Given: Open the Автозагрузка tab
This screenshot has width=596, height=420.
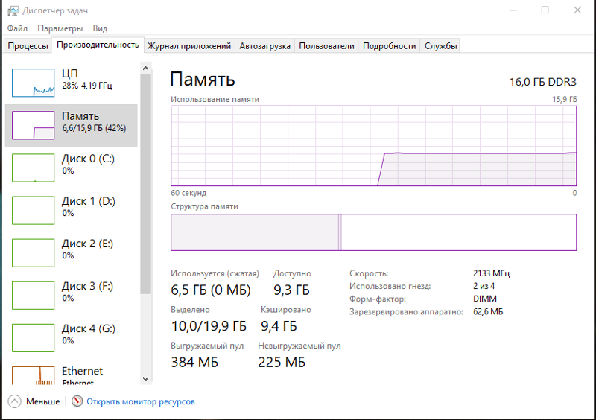Looking at the screenshot, I should coord(264,46).
